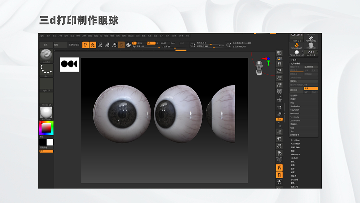Click the camera head orientation icon
This screenshot has width=360, height=203.
click(x=259, y=68)
